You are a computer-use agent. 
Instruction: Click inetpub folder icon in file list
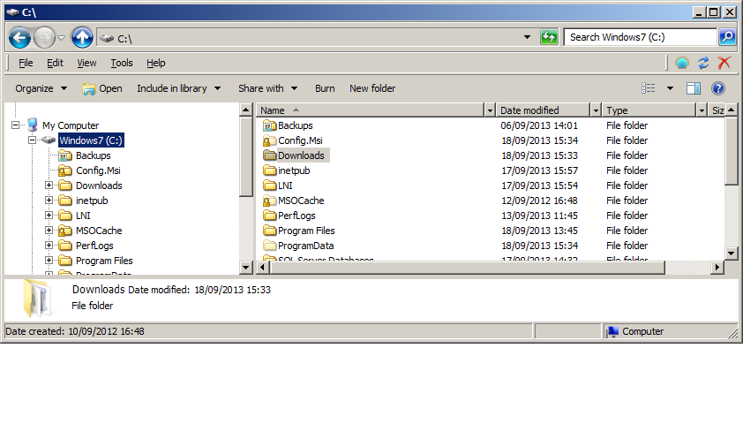(270, 170)
